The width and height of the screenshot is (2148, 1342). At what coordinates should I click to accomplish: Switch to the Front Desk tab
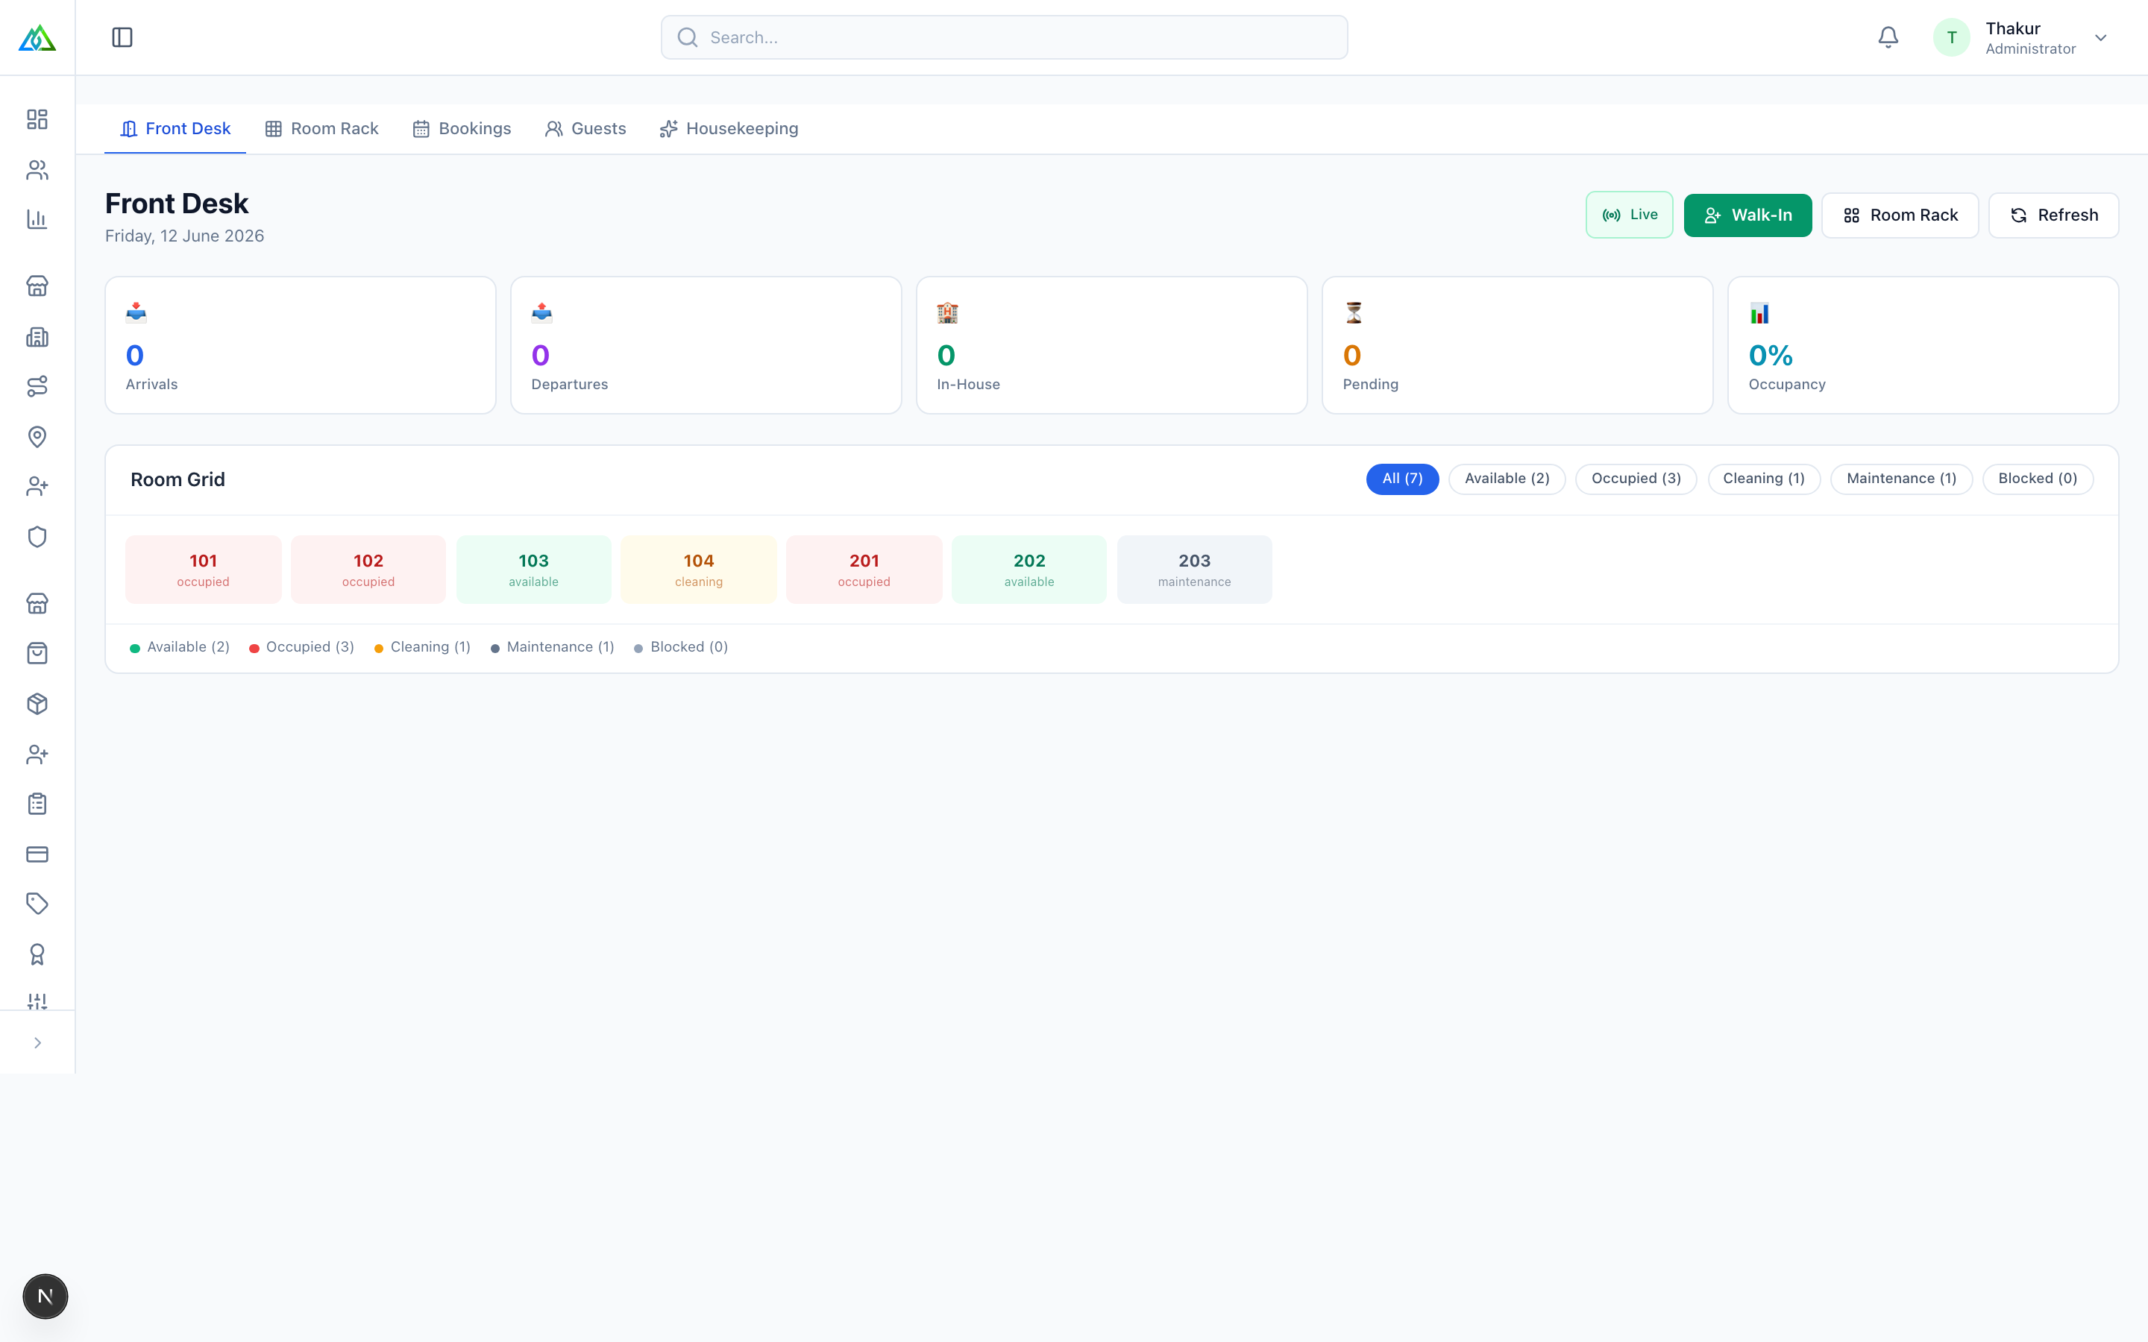tap(175, 129)
